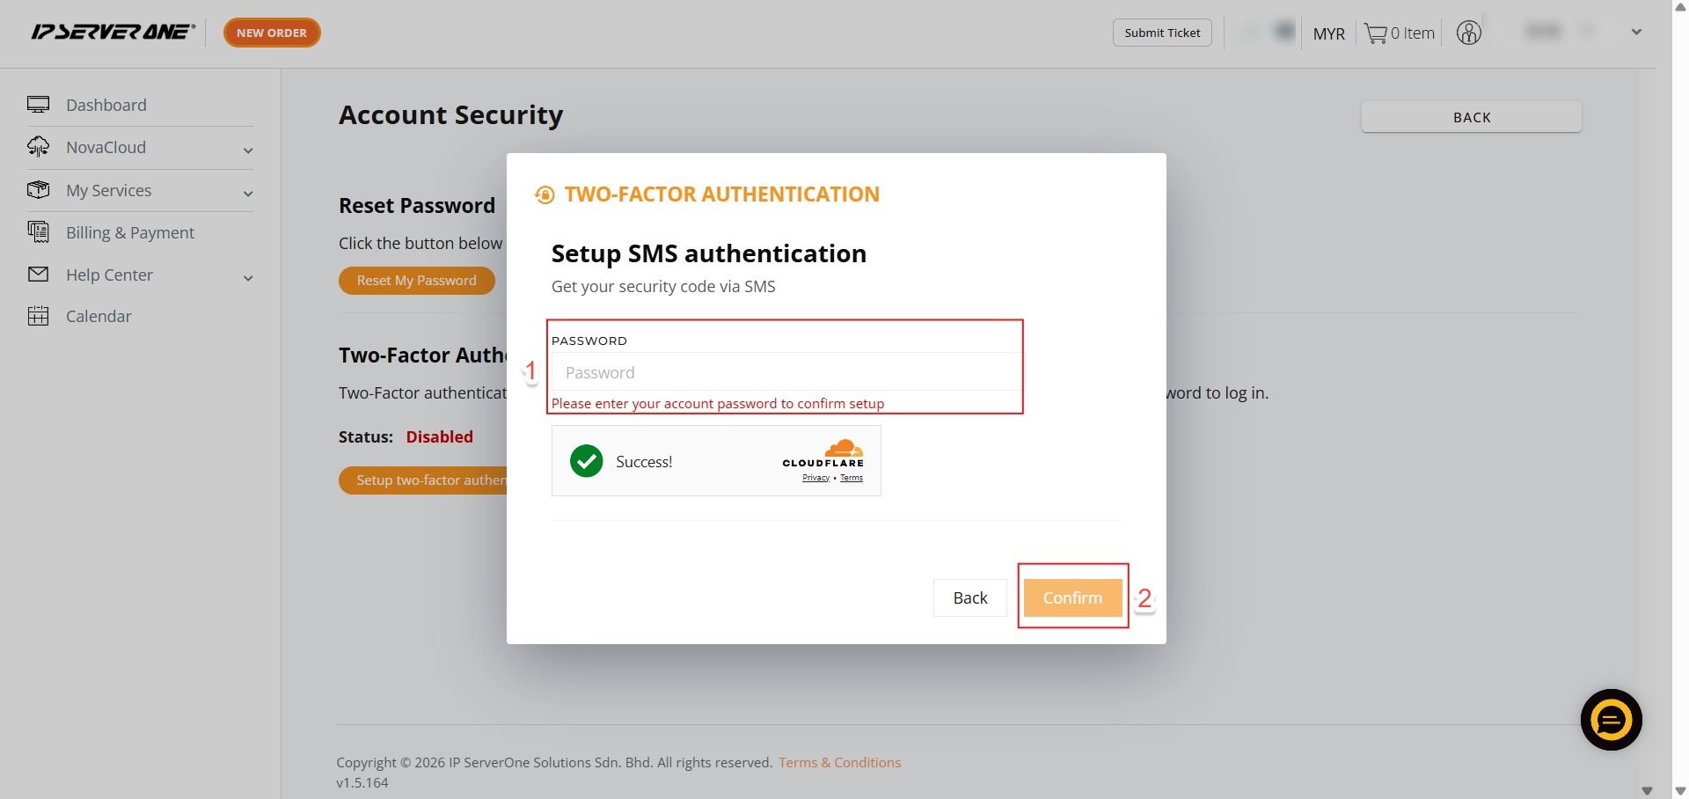The height and width of the screenshot is (799, 1689).
Task: Open the shopping cart icon
Action: point(1375,33)
